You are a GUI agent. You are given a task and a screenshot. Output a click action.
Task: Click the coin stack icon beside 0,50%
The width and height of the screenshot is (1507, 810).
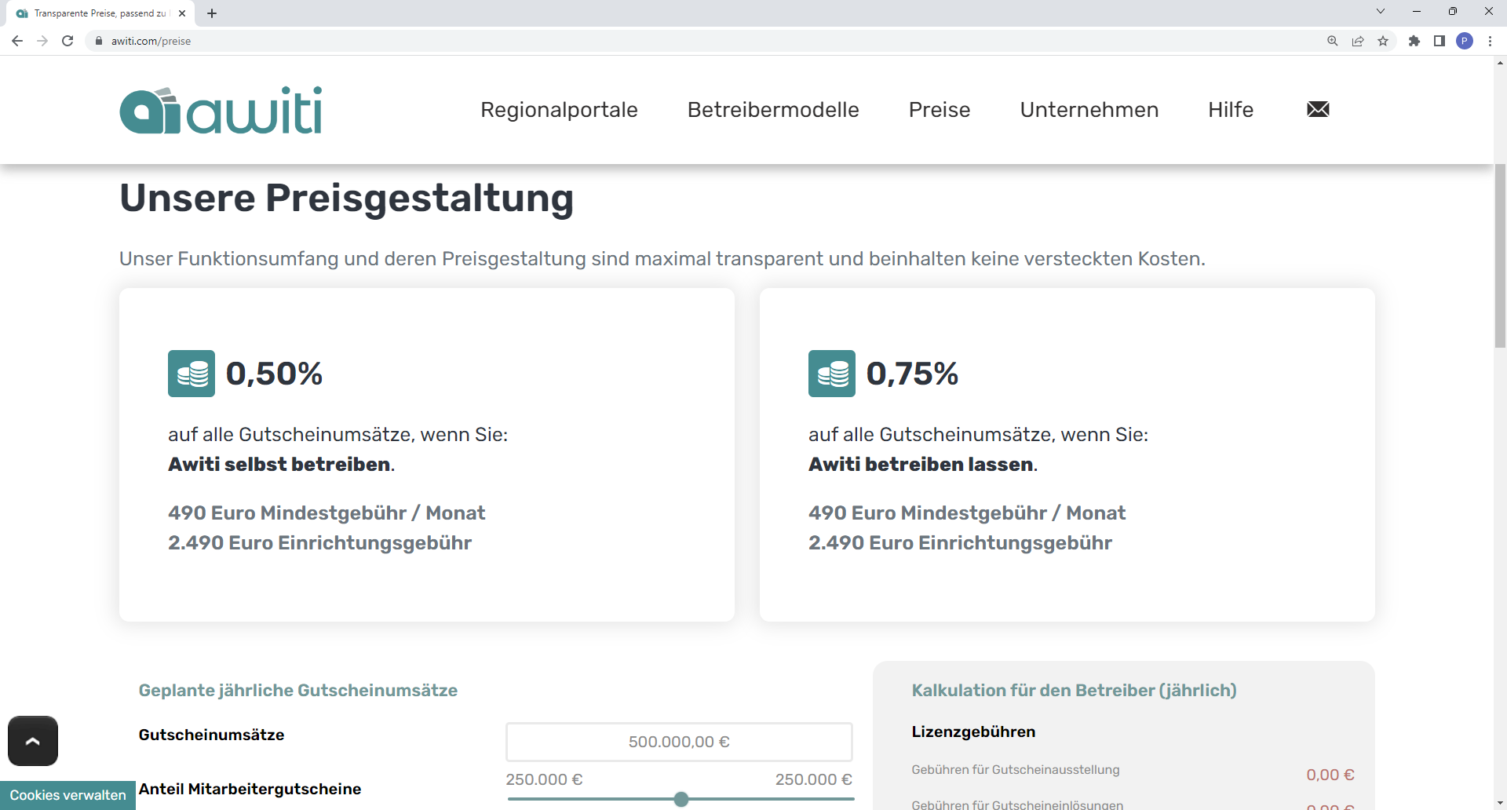coord(192,374)
